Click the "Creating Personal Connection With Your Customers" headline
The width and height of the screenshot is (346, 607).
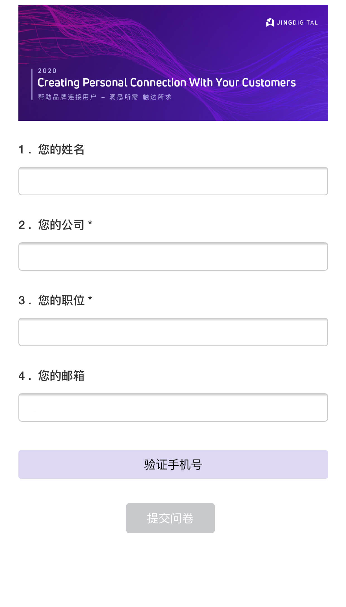coord(167,83)
